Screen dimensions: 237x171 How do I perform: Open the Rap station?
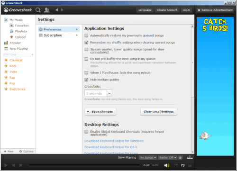click(x=12, y=78)
